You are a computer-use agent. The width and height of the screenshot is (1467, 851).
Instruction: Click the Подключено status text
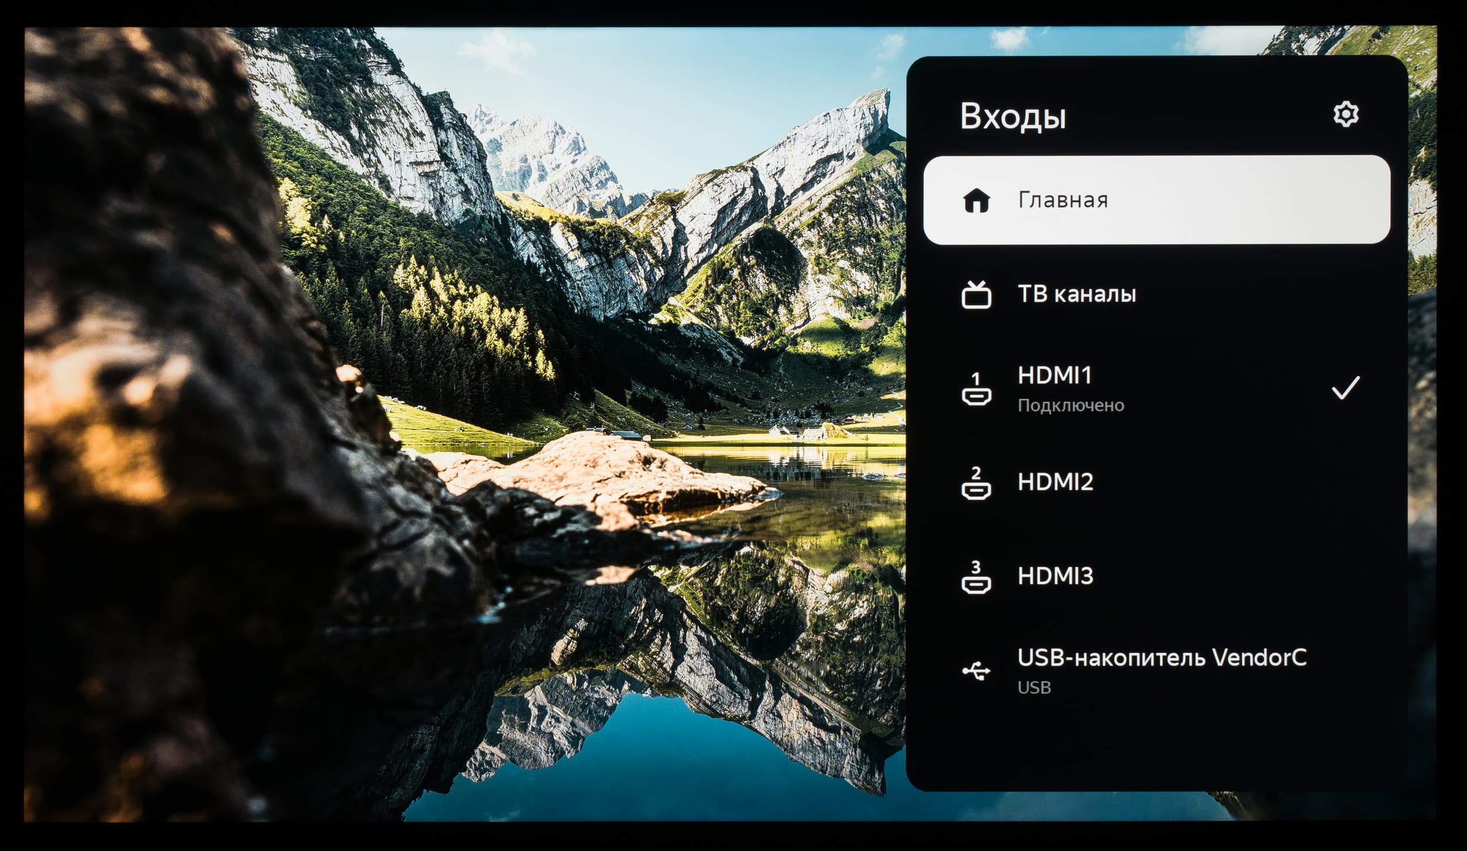click(x=1071, y=406)
